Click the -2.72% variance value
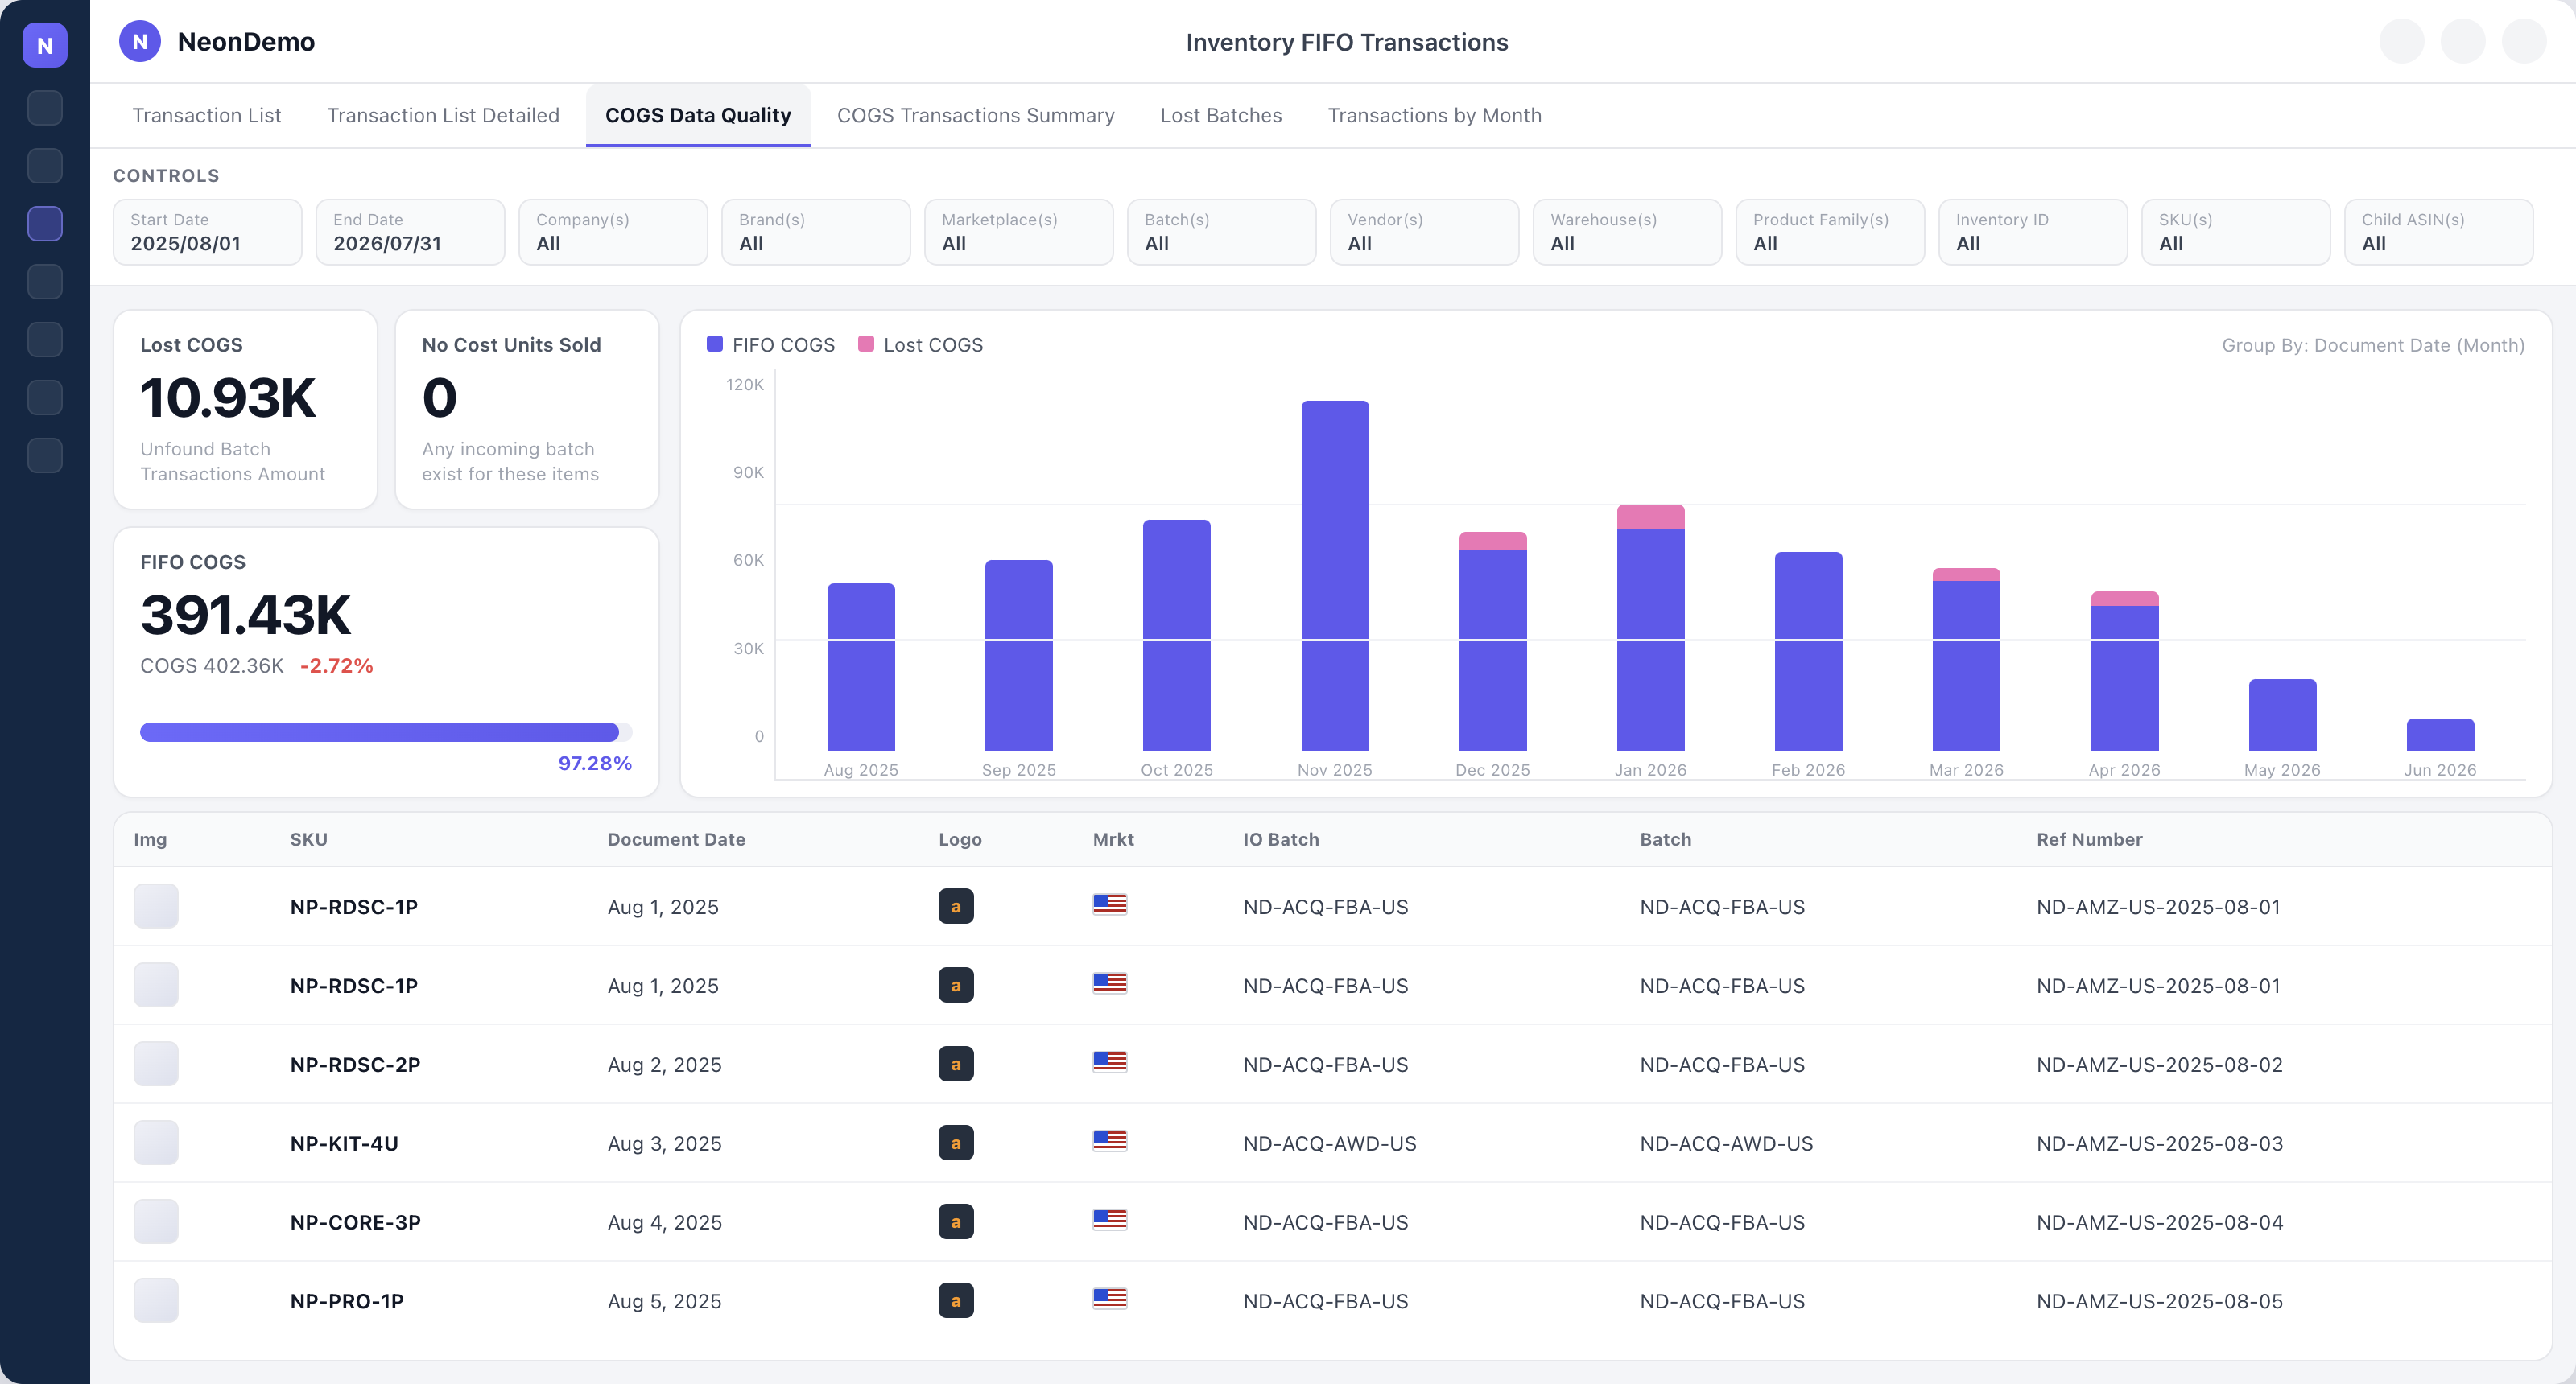This screenshot has width=2576, height=1384. tap(336, 665)
